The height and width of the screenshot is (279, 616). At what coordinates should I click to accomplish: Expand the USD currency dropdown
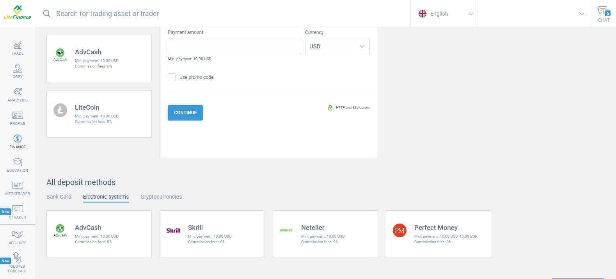tap(337, 46)
